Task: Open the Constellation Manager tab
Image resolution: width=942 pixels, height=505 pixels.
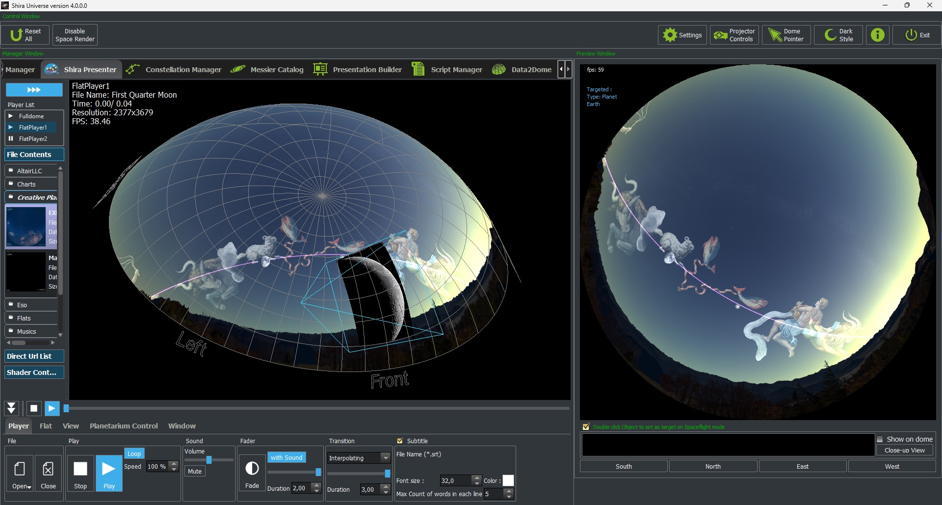Action: click(x=174, y=70)
